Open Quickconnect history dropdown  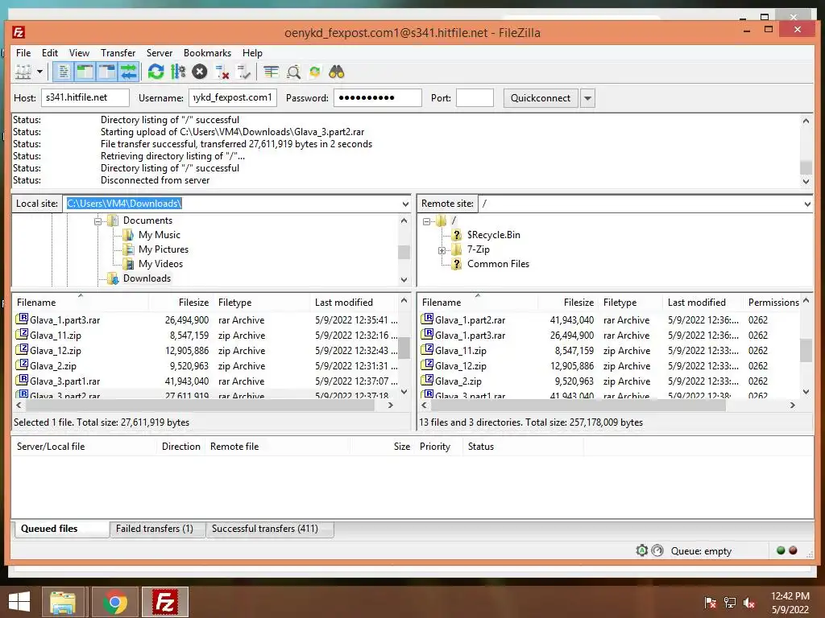[587, 98]
